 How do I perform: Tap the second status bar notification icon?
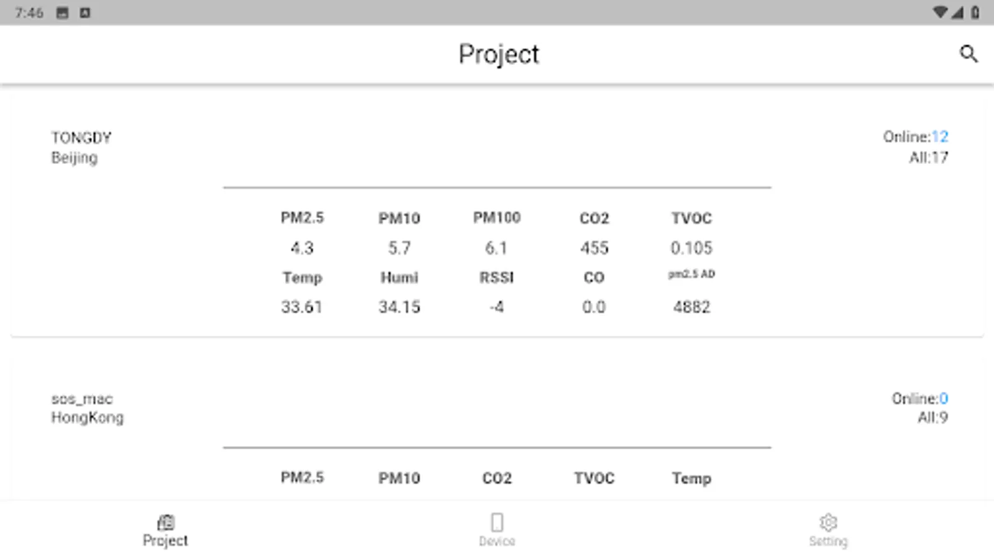click(85, 12)
